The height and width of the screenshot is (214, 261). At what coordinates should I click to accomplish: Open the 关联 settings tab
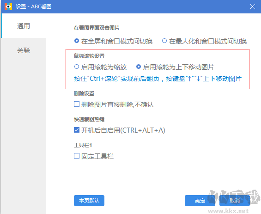pyautogui.click(x=24, y=50)
